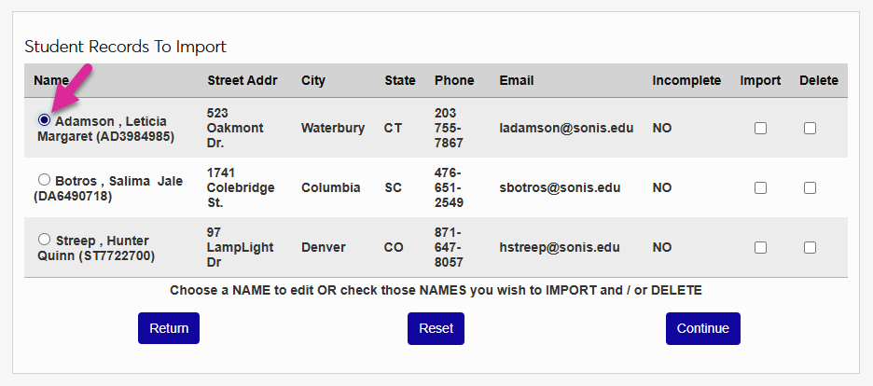This screenshot has width=873, height=386.
Task: Select the Botros, Salima Jale radio button
Action: (44, 180)
